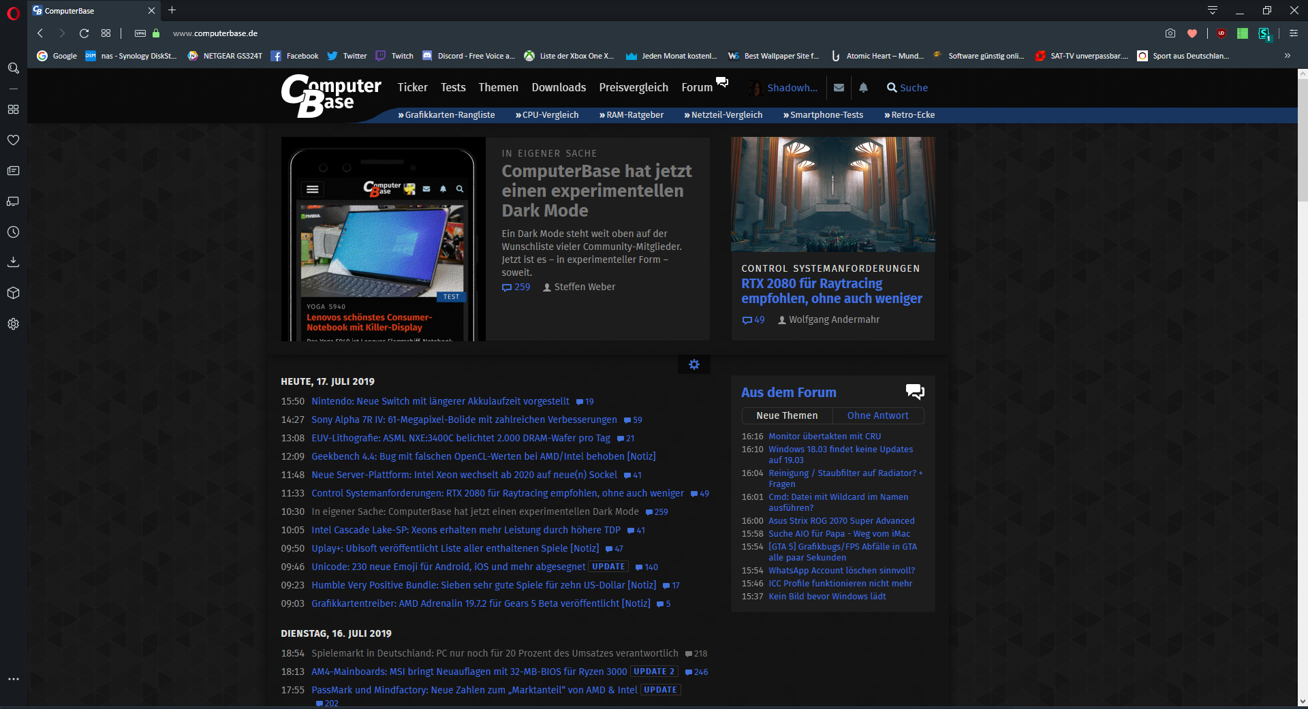Open the forum speech bubble icon beside Forum
The image size is (1308, 709).
tap(722, 82)
